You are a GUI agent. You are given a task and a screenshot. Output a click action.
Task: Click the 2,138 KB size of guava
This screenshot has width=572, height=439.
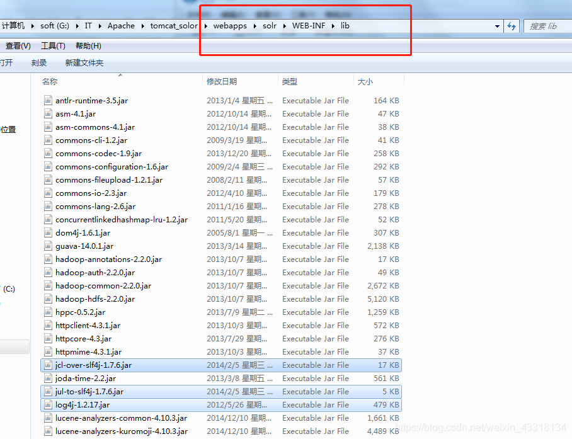pos(383,246)
